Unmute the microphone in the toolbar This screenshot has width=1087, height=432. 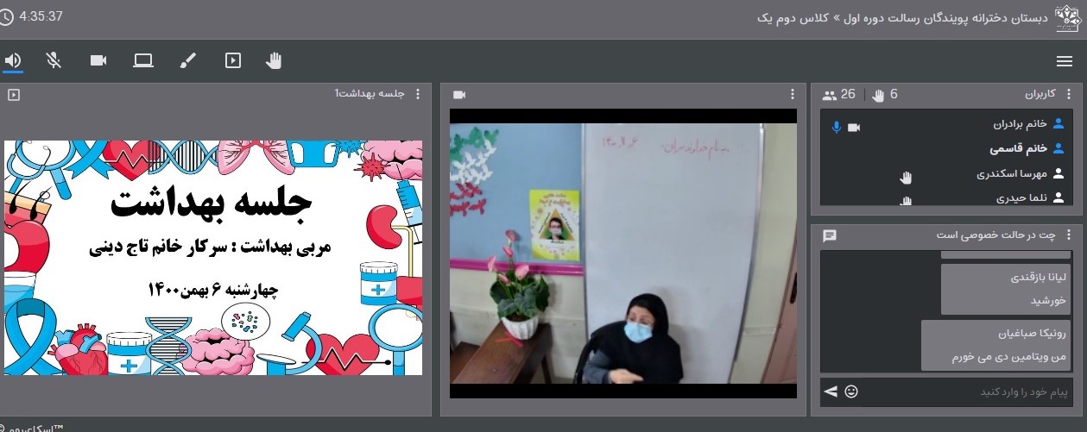(54, 60)
